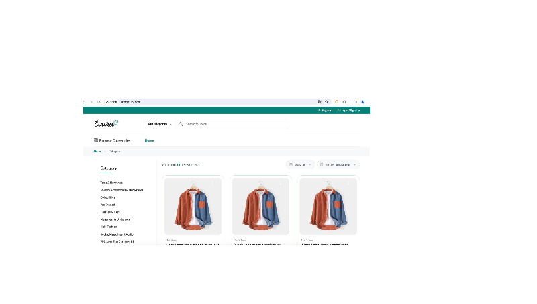Select the Jewelry Accessories & Derivatives category
This screenshot has width=537, height=304.
click(x=121, y=190)
